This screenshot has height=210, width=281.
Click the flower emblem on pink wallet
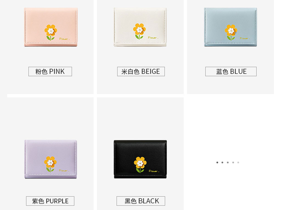(51, 33)
